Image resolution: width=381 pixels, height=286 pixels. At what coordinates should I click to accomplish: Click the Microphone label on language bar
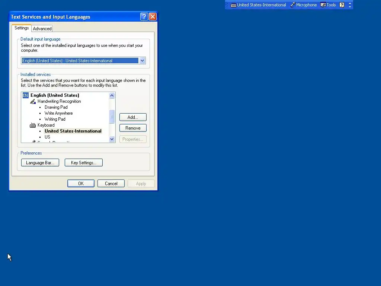(x=307, y=5)
